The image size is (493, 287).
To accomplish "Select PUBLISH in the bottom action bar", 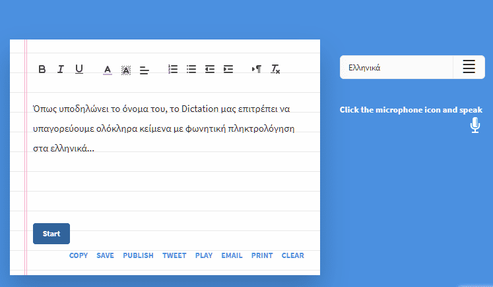I will coord(138,255).
